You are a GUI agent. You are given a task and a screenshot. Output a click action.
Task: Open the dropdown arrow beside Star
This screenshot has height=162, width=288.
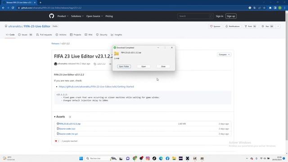pyautogui.click(x=278, y=27)
